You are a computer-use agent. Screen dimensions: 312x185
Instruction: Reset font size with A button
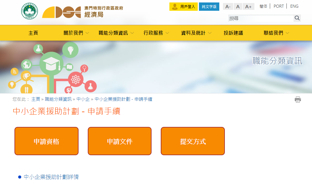point(238,6)
